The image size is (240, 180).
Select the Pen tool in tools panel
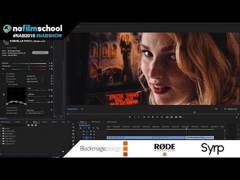coord(73,141)
